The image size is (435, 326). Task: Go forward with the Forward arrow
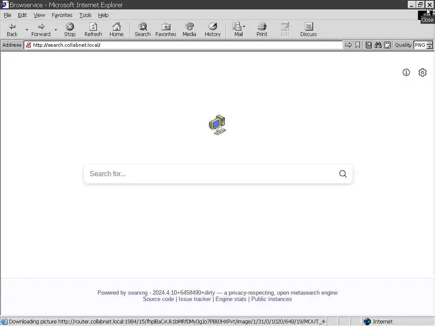[x=41, y=29]
